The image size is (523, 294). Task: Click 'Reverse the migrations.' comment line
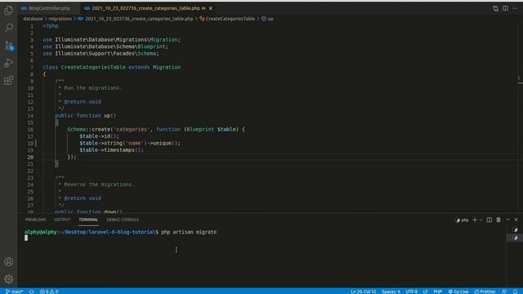coord(98,185)
